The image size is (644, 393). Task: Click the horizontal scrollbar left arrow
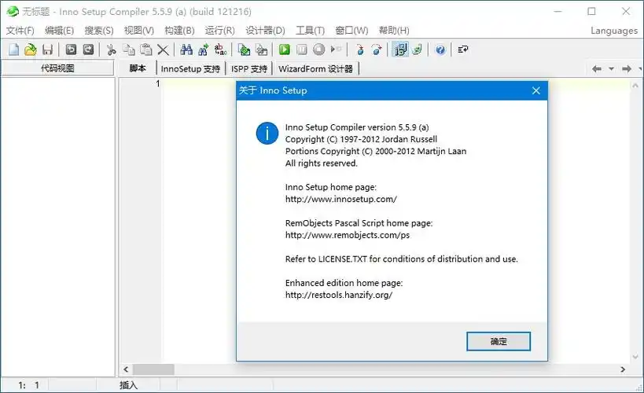pos(126,369)
